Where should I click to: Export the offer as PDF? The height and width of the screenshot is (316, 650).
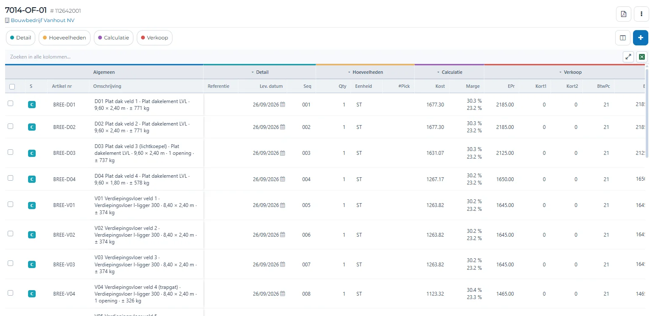click(623, 14)
